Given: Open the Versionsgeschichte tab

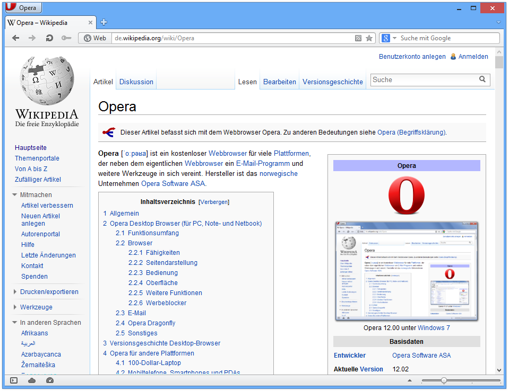Looking at the screenshot, I should point(333,82).
